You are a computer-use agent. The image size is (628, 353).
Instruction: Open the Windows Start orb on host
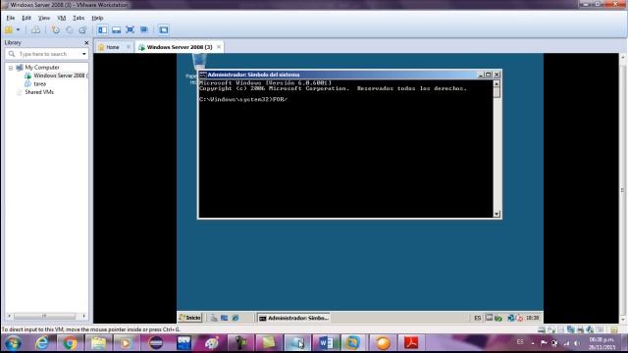[13, 343]
